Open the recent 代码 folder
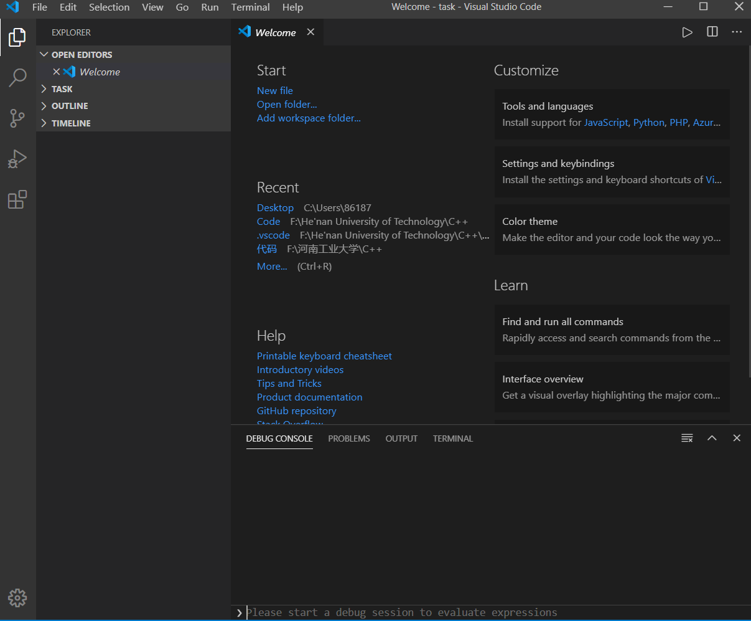This screenshot has height=621, width=751. click(267, 249)
